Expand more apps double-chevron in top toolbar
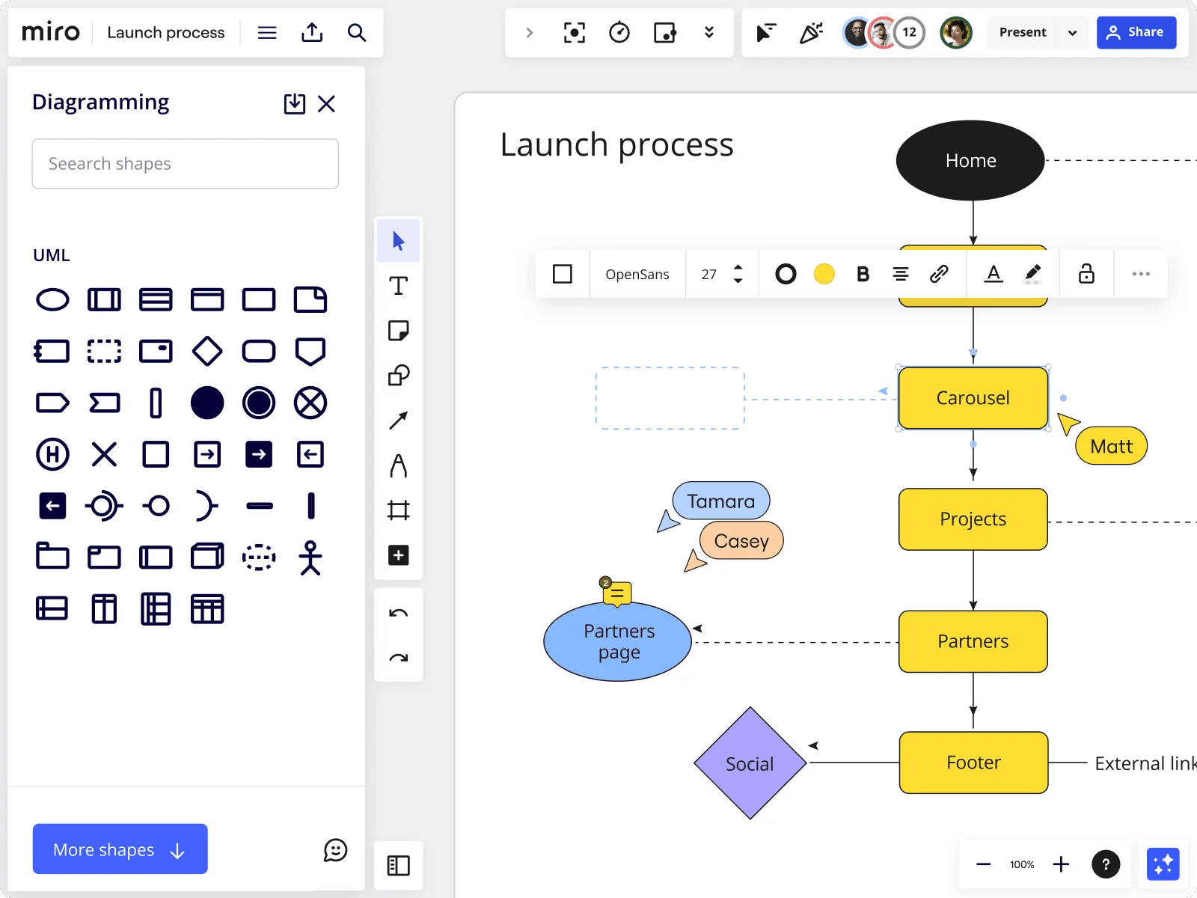This screenshot has width=1197, height=898. click(x=708, y=33)
